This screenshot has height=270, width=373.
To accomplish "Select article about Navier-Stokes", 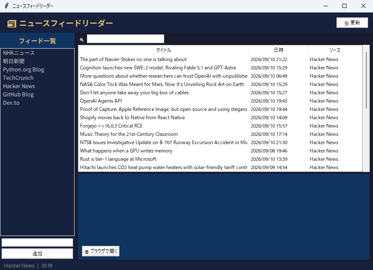I will click(220, 59).
